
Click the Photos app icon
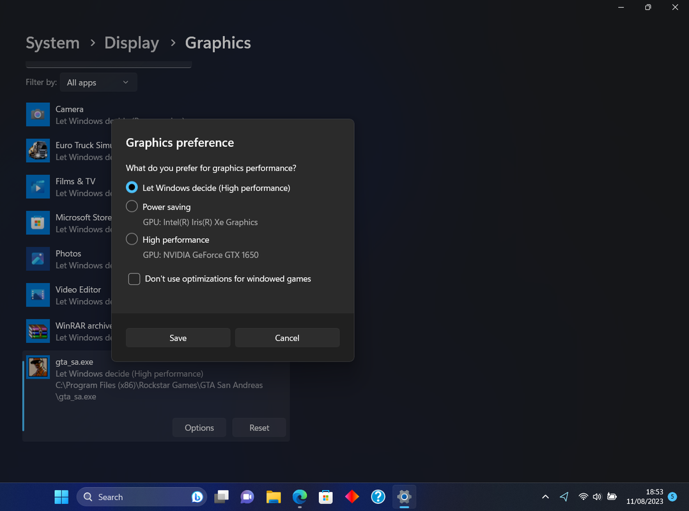click(38, 259)
